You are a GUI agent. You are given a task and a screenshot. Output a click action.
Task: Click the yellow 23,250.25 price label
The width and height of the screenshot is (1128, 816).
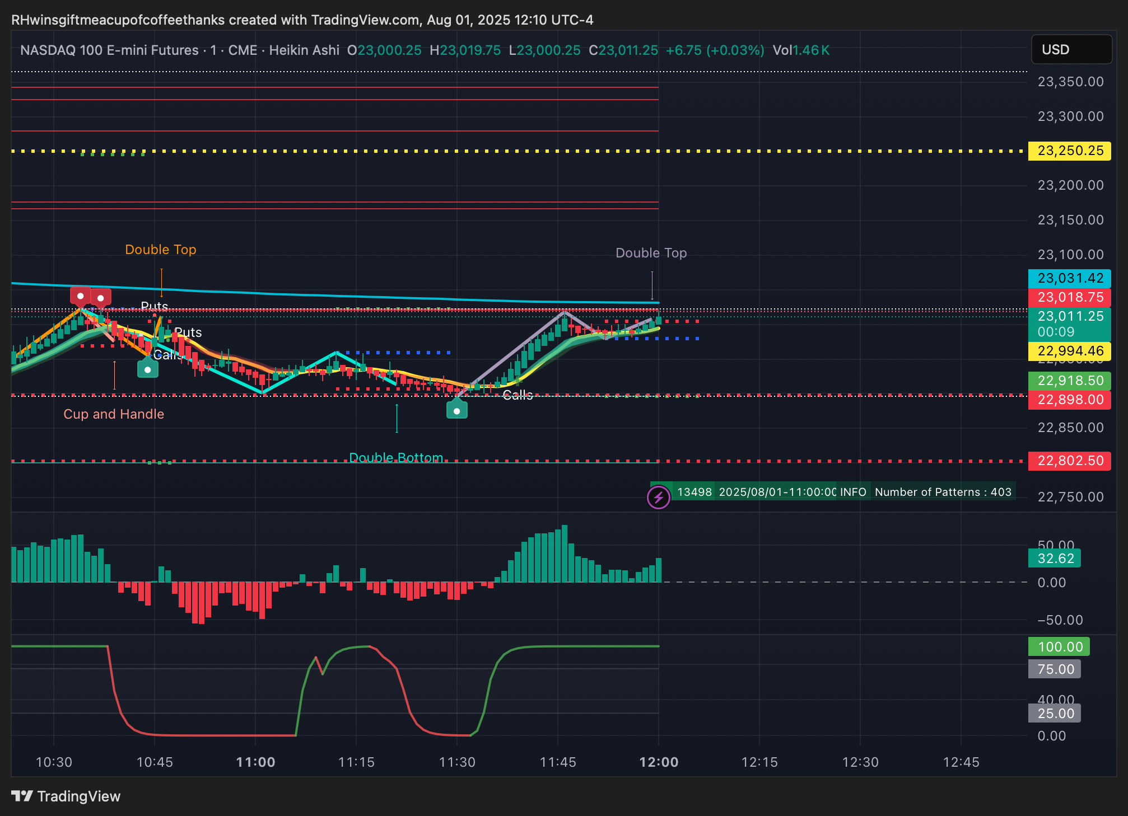1070,151
